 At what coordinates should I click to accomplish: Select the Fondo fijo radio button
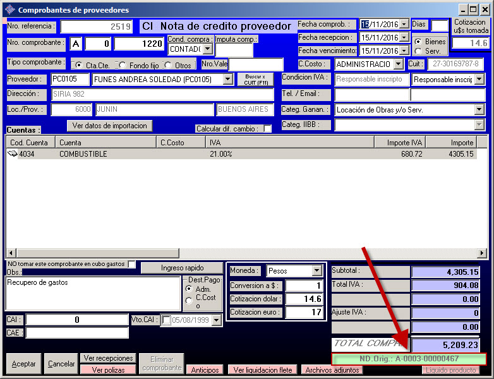[122, 65]
